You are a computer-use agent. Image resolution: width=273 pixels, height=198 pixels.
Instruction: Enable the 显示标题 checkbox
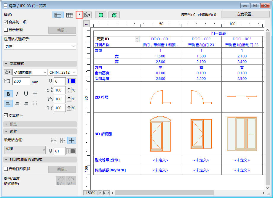click(6, 30)
